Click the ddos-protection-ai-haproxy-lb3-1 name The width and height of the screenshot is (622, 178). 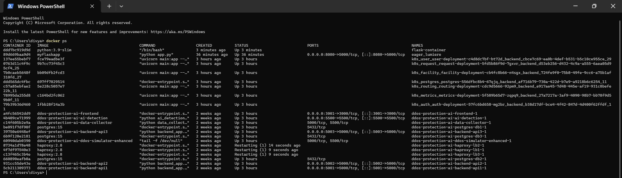pyautogui.click(x=448, y=154)
